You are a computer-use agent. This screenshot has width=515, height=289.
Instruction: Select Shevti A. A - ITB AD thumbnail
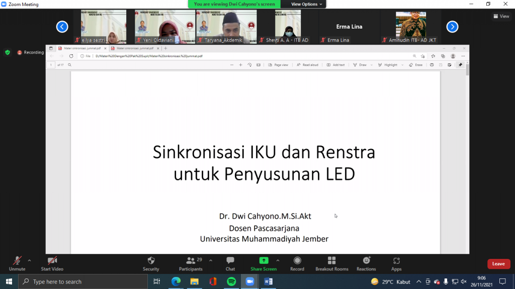(288, 27)
